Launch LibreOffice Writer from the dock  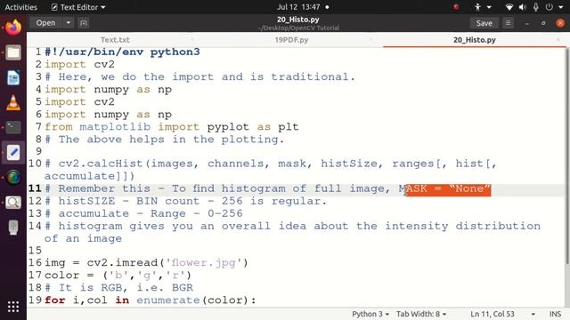point(13,77)
